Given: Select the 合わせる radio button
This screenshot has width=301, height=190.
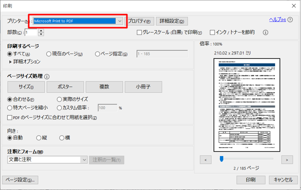Looking at the screenshot, I should tap(10, 100).
